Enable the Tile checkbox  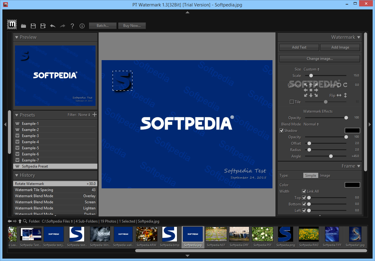[x=292, y=102]
